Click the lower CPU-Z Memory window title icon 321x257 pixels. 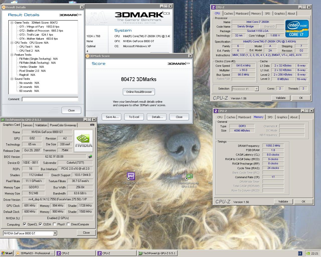[x=216, y=111]
